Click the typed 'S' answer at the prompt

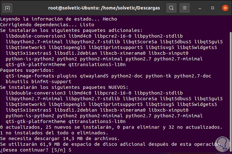70,150
